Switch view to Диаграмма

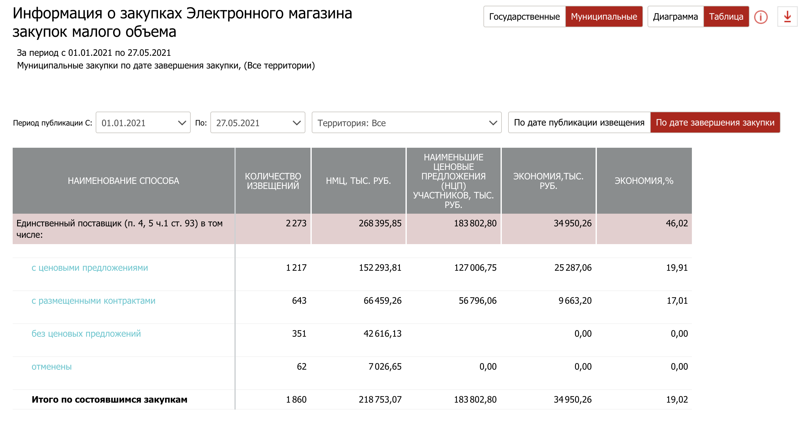click(x=675, y=17)
